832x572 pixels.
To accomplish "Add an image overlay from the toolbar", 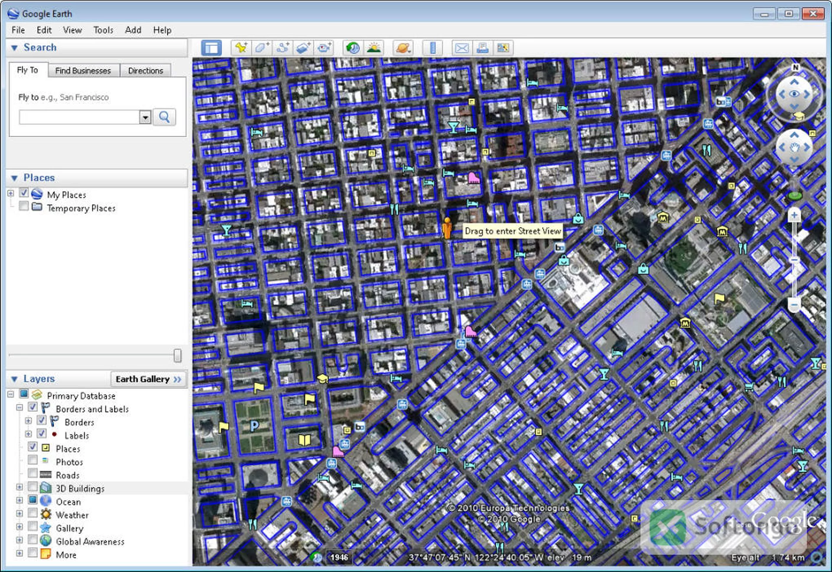I will tap(303, 48).
